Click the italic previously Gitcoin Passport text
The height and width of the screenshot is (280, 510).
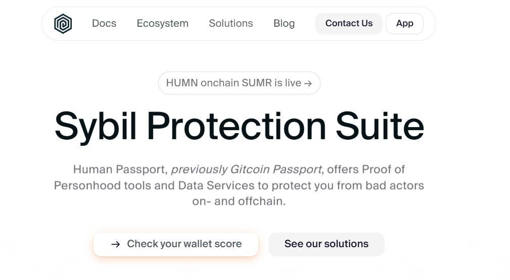[x=246, y=169]
